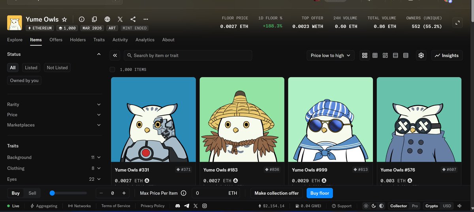Image resolution: width=474 pixels, height=212 pixels.
Task: Expand the Marketplaces filter
Action: 54,125
